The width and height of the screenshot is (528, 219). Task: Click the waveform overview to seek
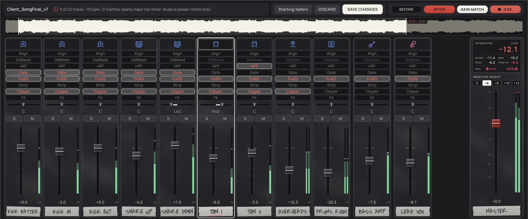(x=264, y=26)
